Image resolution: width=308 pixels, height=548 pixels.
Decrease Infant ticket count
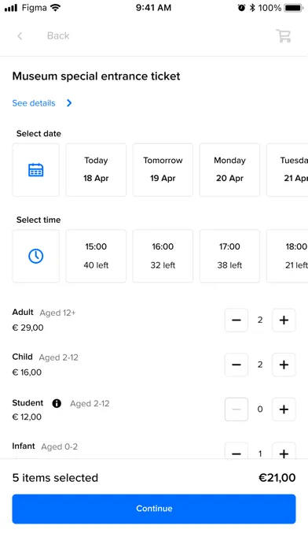coord(236,451)
